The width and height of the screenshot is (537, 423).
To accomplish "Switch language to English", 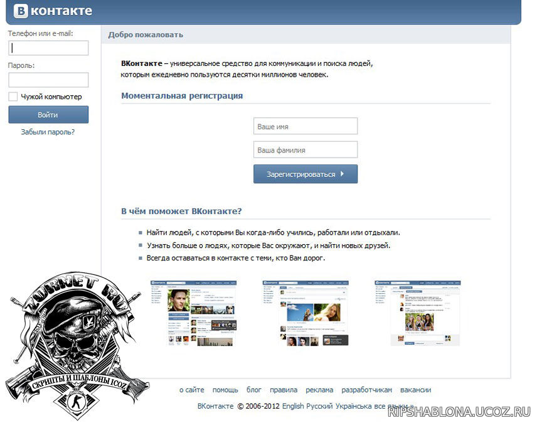I will click(293, 406).
